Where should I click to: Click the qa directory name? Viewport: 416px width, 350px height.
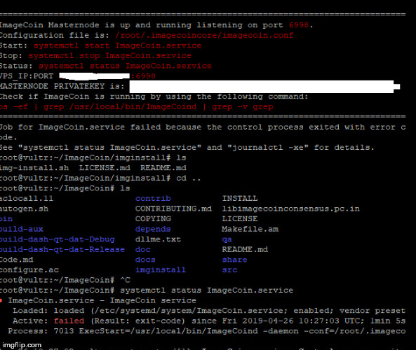point(227,239)
